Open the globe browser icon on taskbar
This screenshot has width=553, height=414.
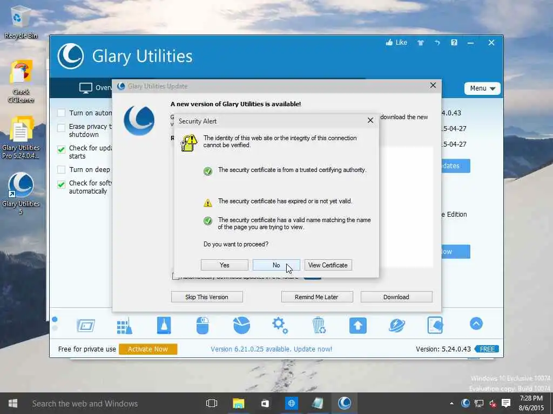tap(291, 403)
